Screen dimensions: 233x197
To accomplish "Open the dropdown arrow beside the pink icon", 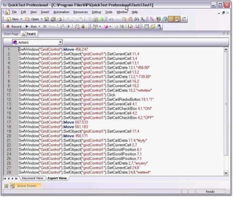I will [110, 27].
